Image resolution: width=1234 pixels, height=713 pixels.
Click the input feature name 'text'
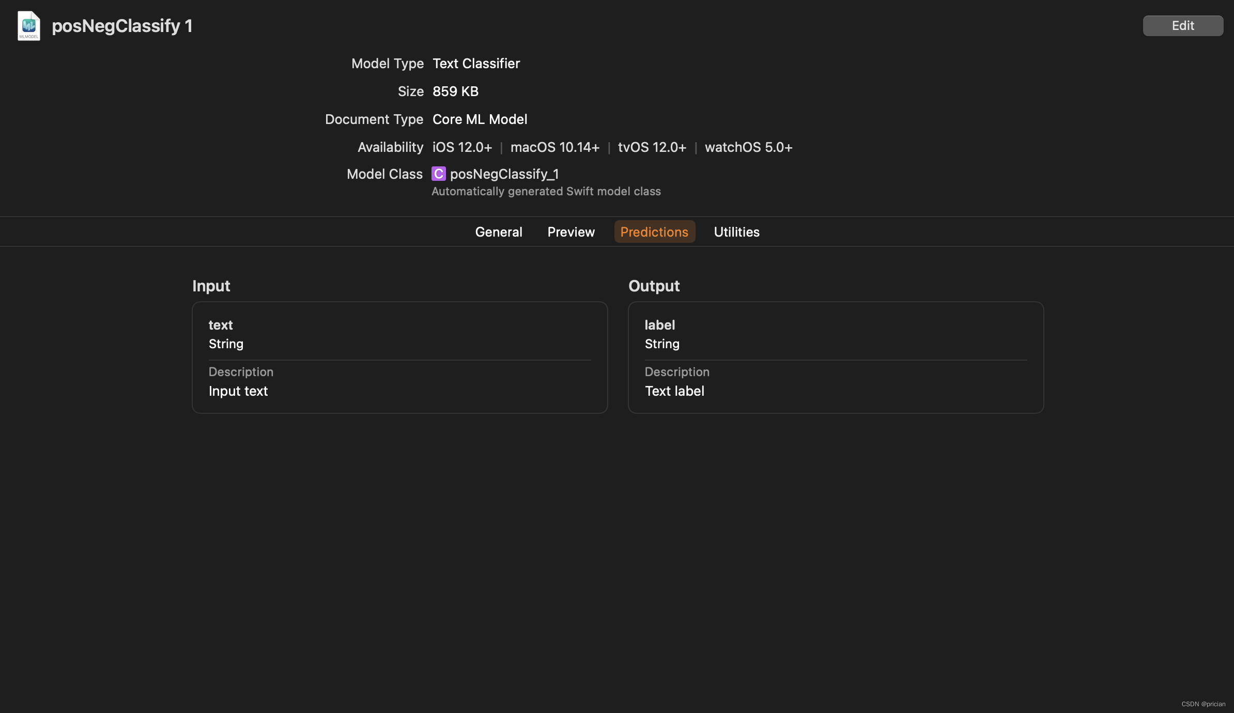(x=221, y=325)
